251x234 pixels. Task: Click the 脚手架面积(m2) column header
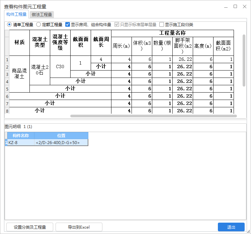[x=183, y=46]
